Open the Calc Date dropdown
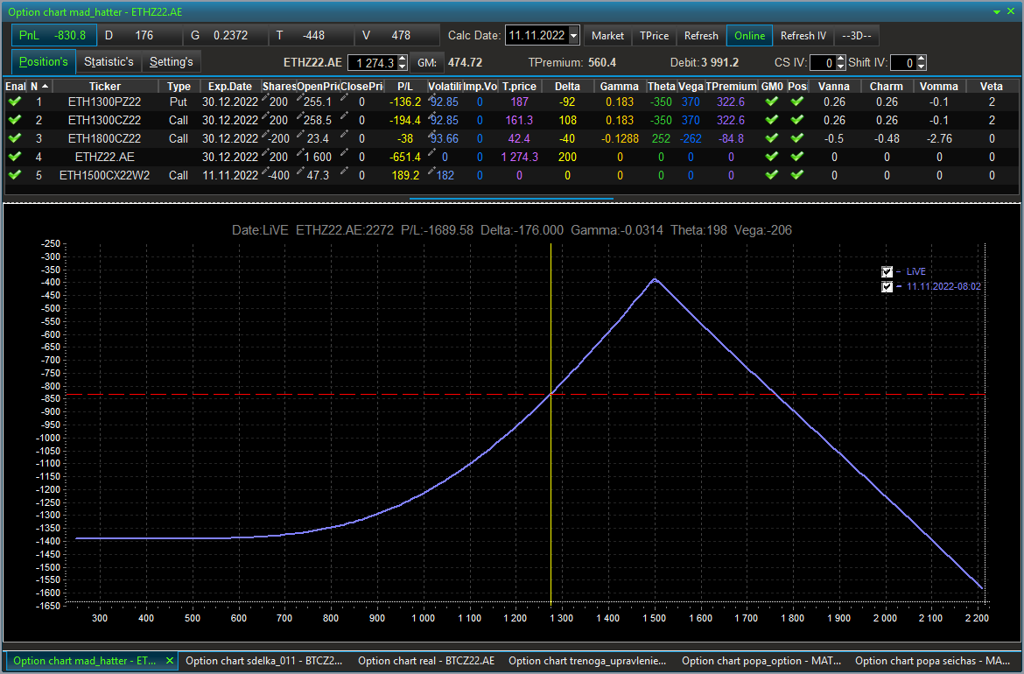Image resolution: width=1024 pixels, height=674 pixels. (574, 35)
